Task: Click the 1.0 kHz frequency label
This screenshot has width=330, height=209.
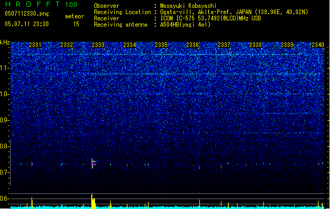Action: tap(5, 94)
